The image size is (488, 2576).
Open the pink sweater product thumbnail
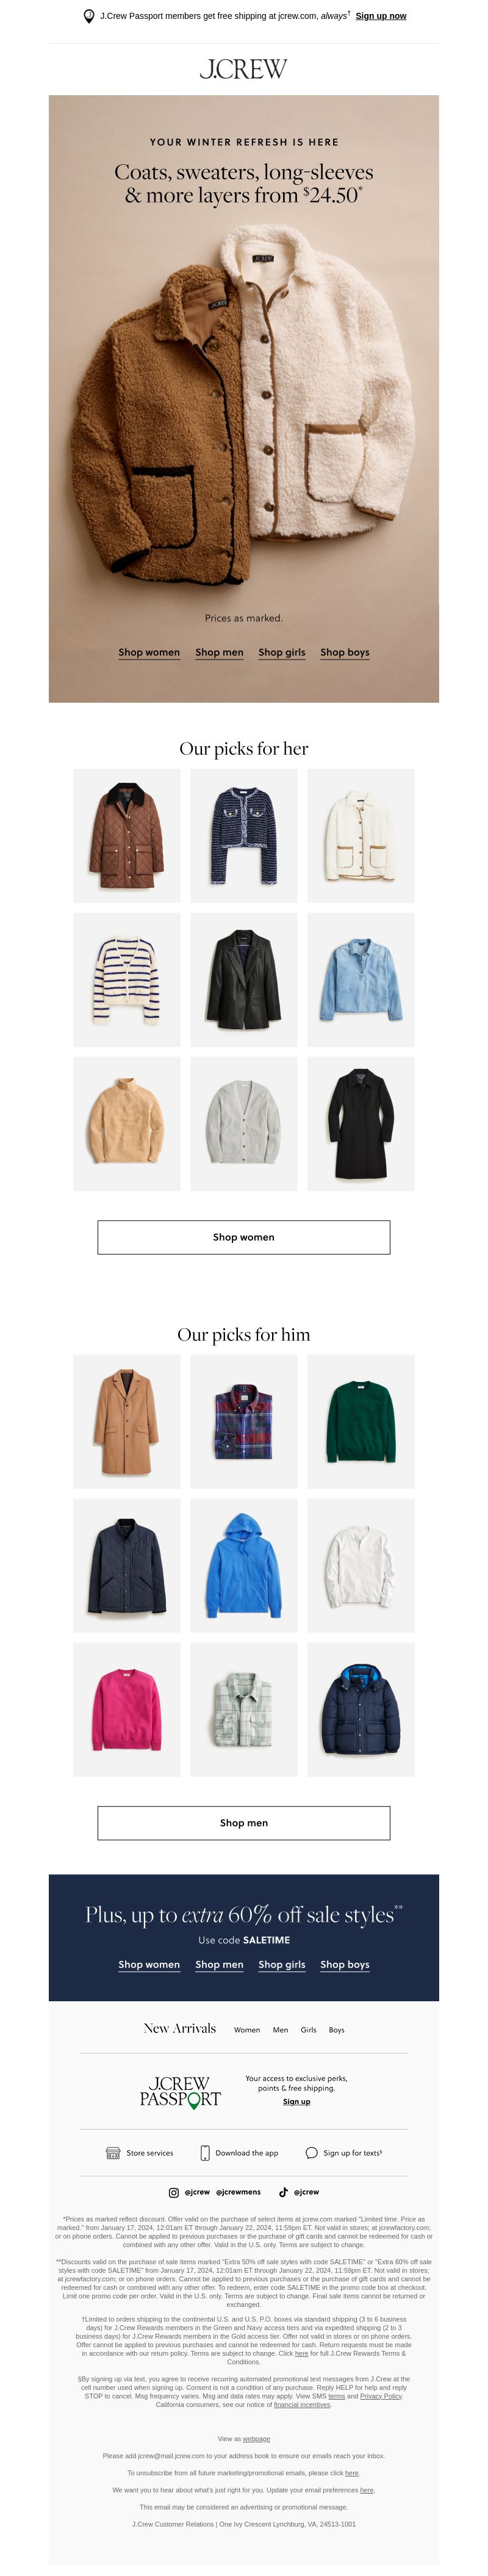127,1709
